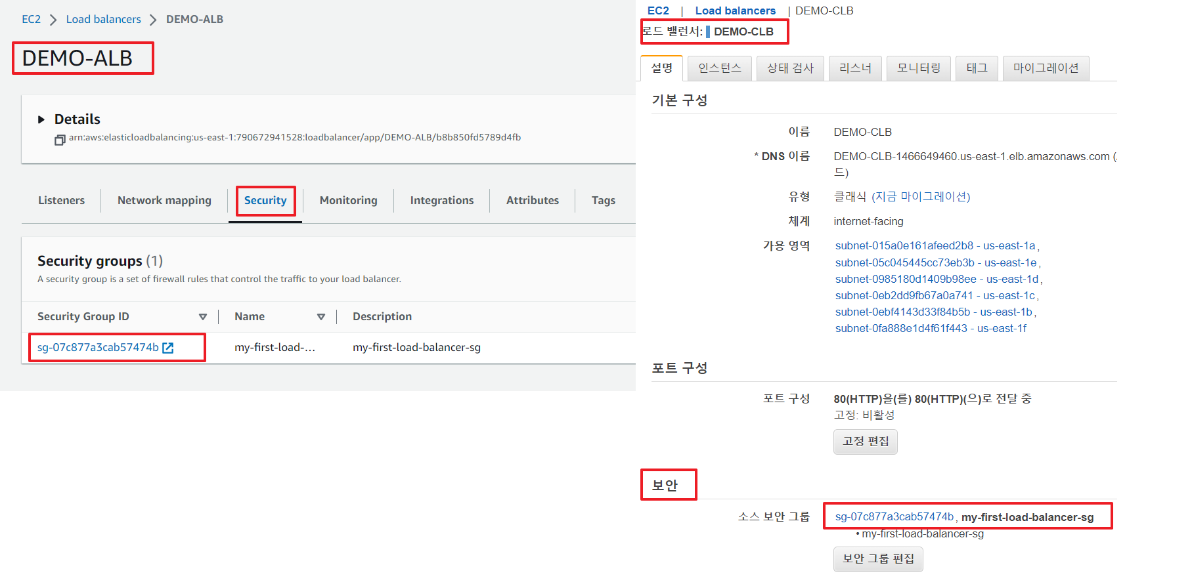Open the 인스턴스 tab
This screenshot has height=582, width=1192.
pyautogui.click(x=720, y=68)
